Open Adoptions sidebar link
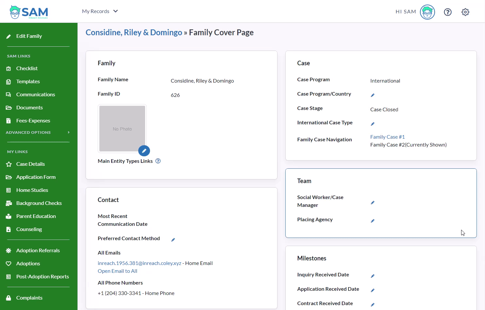 [28, 264]
